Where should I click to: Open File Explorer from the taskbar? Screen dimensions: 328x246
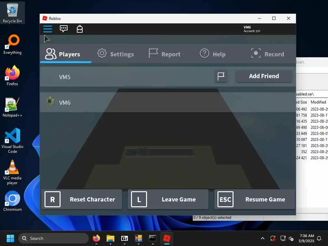pos(110,238)
